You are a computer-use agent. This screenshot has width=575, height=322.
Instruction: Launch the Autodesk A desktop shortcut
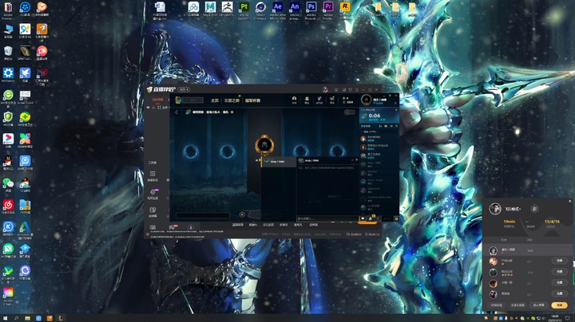[25, 227]
